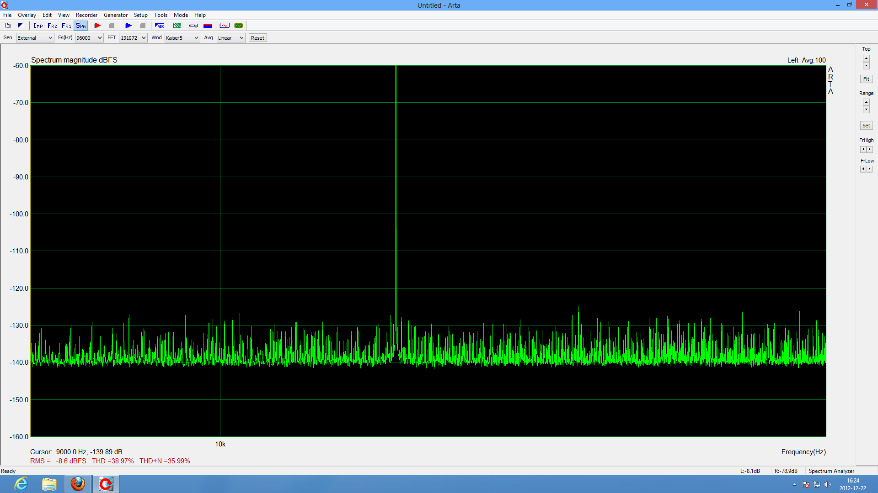
Task: Click the red-blue spectrum display icon
Action: point(208,26)
